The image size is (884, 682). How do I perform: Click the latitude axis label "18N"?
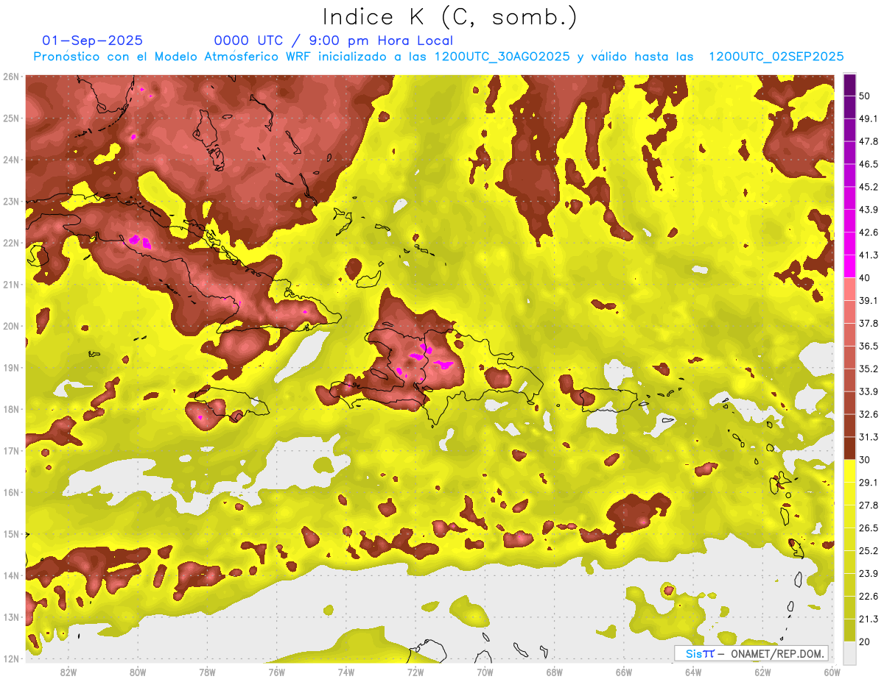coord(10,409)
